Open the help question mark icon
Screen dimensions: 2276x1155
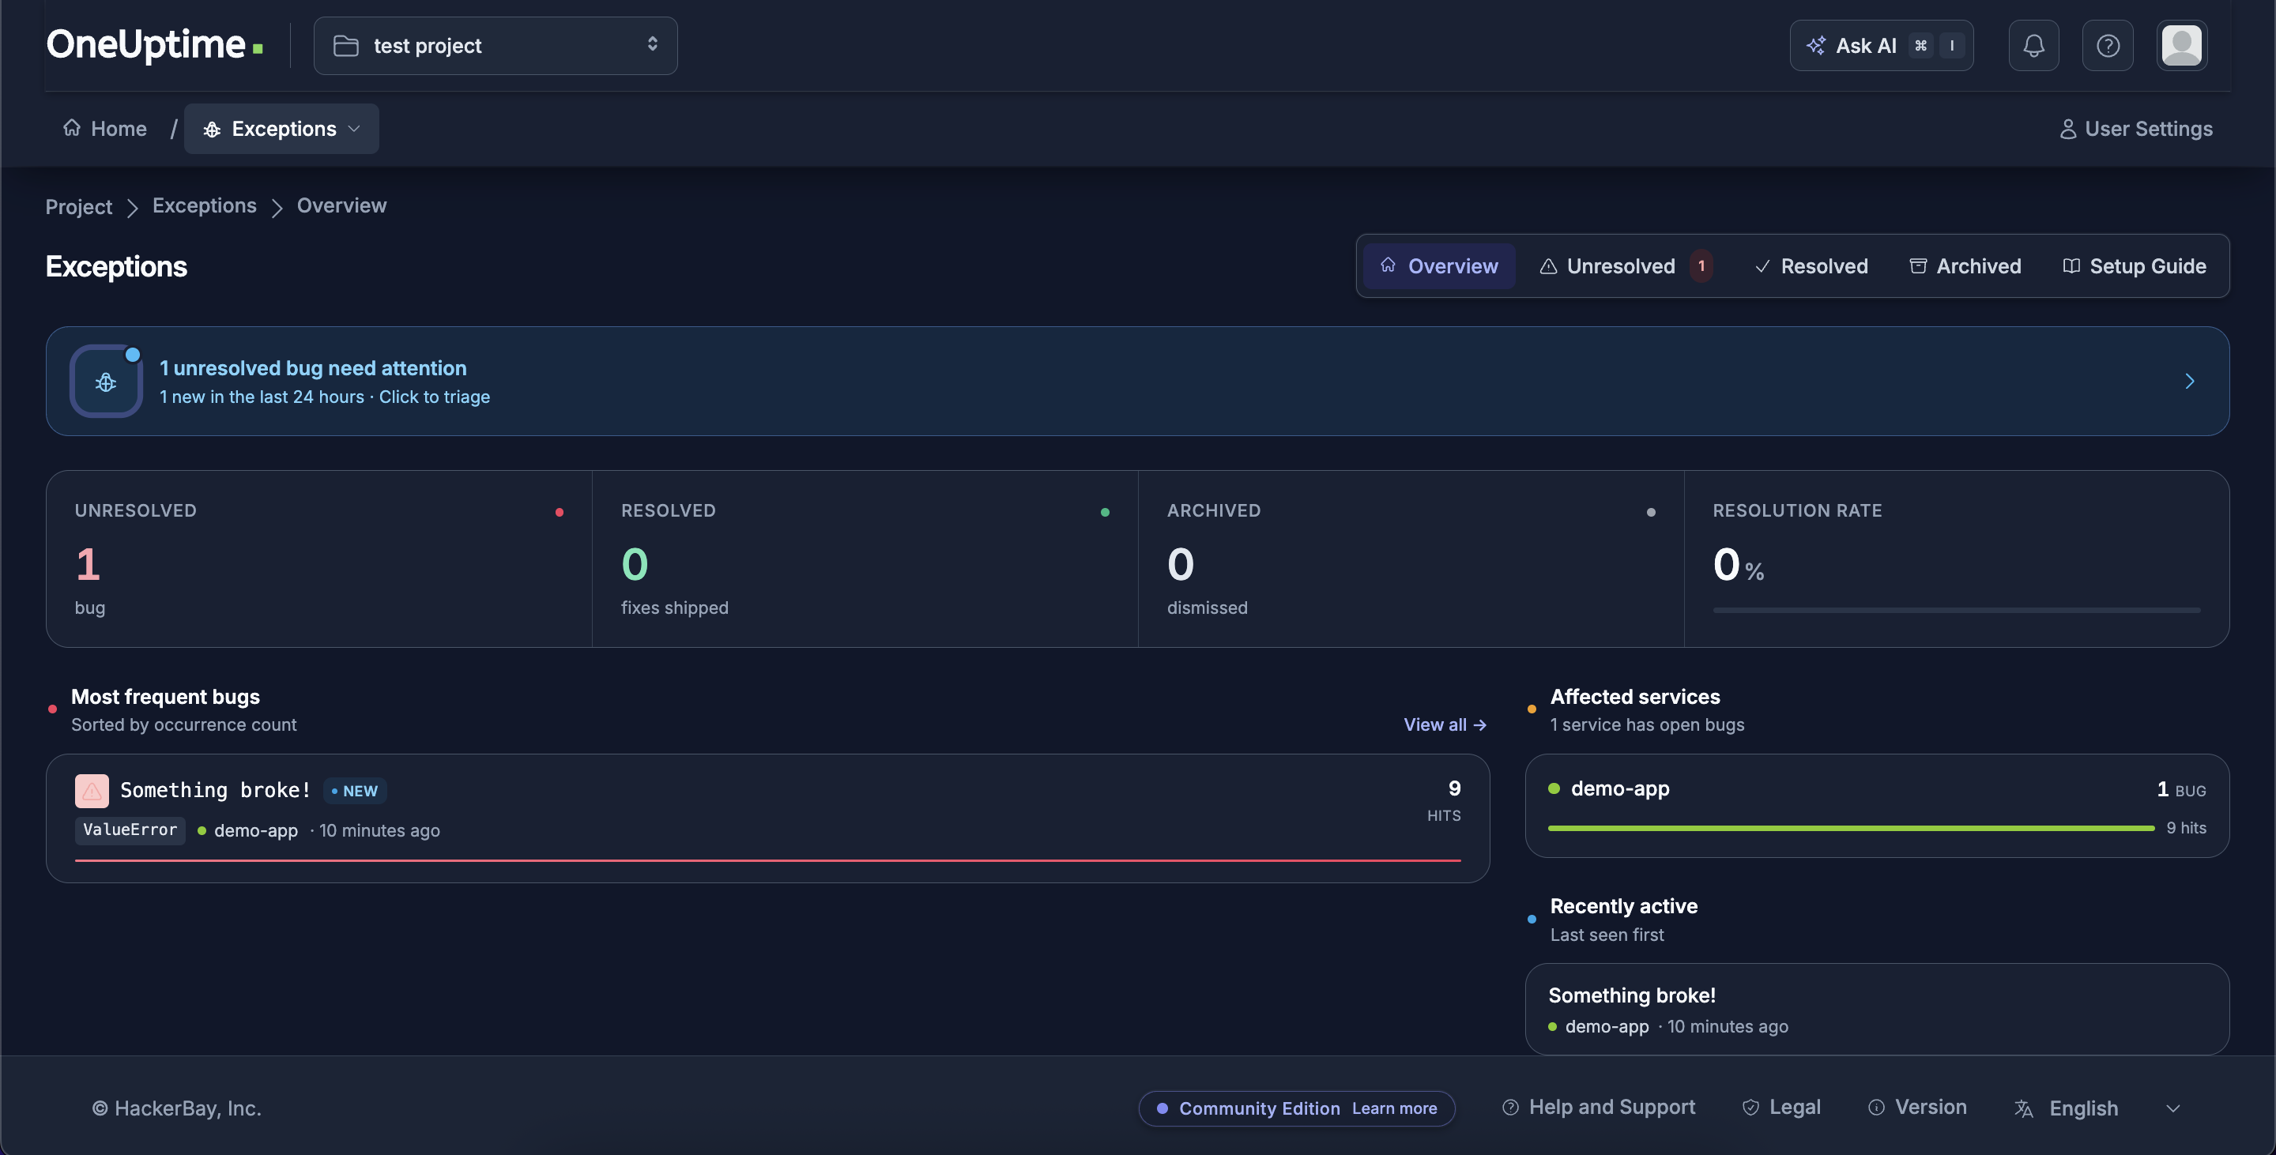2107,45
